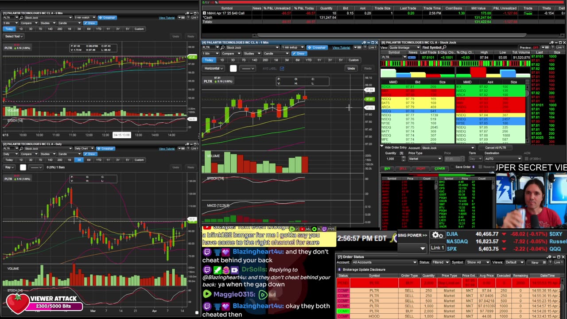Select the 7D range tab in 1 Min chart

point(244,60)
